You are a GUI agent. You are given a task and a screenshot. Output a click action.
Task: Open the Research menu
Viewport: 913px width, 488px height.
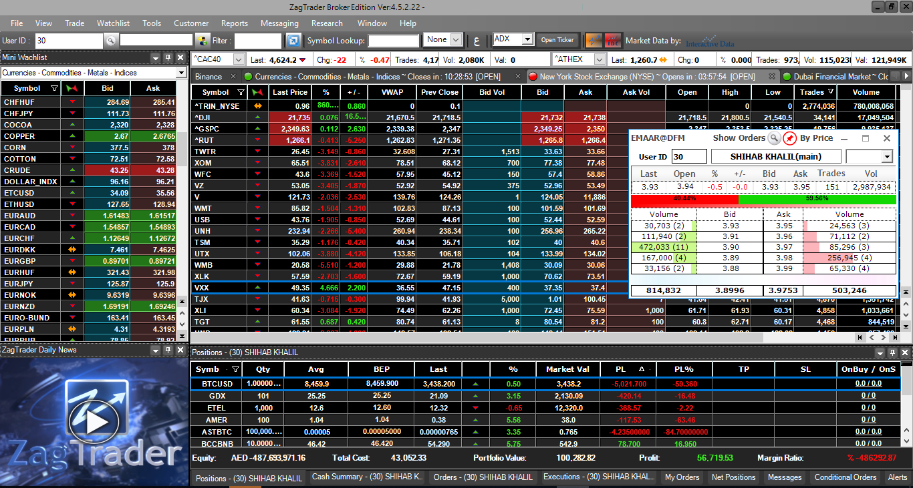point(327,23)
